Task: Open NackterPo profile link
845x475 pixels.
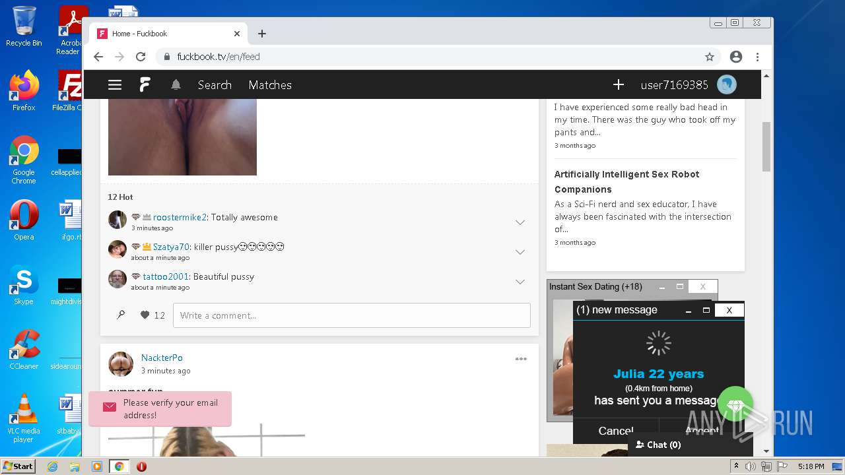Action: [162, 358]
